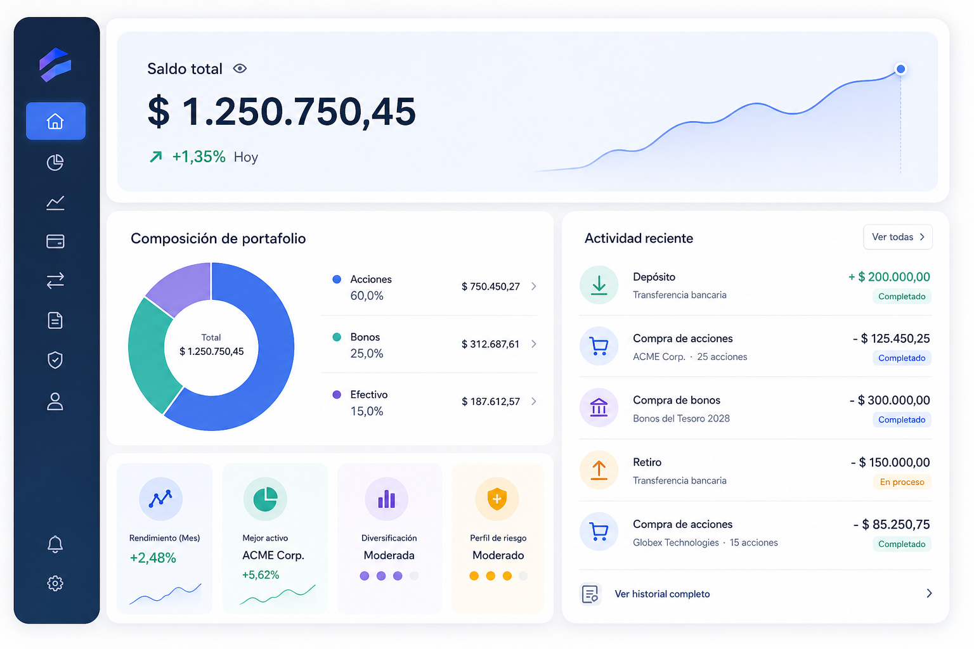This screenshot has height=649, width=974.
Task: Click the balance chart endpoint marker
Action: tap(900, 69)
